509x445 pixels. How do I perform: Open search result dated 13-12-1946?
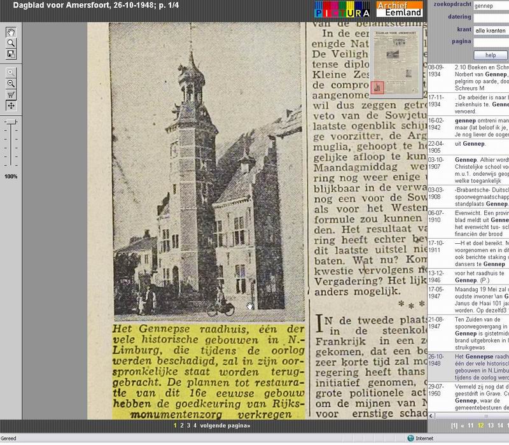click(x=468, y=277)
